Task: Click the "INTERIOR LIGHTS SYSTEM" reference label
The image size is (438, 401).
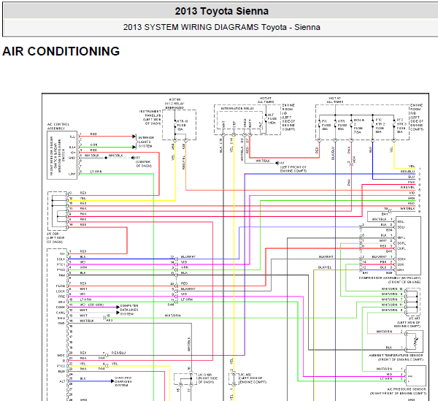Action: [x=146, y=142]
